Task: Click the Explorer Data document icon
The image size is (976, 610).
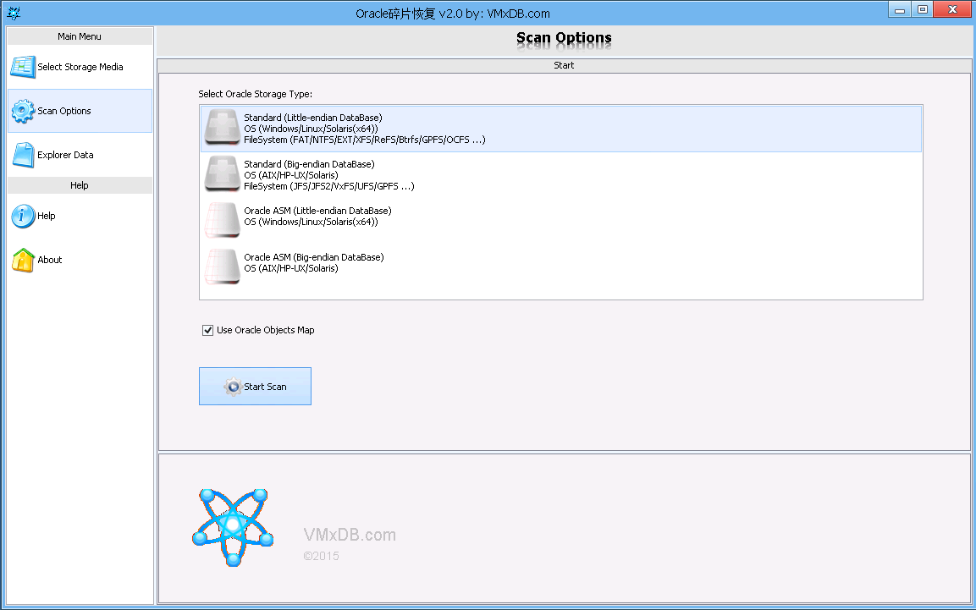Action: coord(23,156)
